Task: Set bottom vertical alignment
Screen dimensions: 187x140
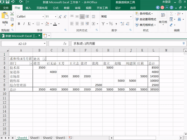Action: coord(82,16)
